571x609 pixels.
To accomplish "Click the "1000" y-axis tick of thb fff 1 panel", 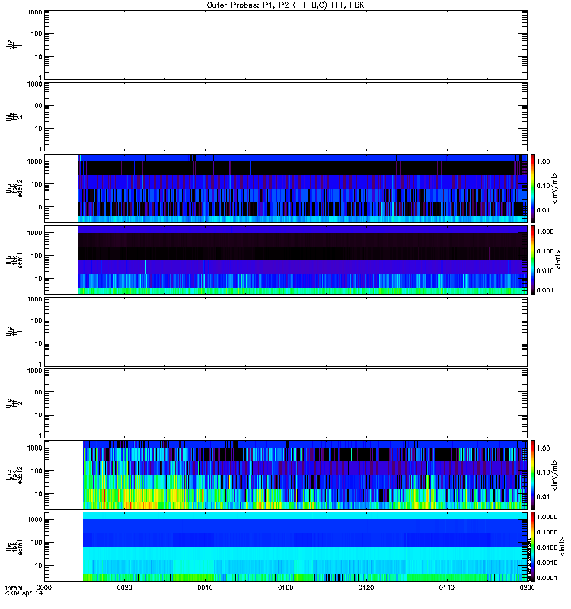I will pos(34,12).
